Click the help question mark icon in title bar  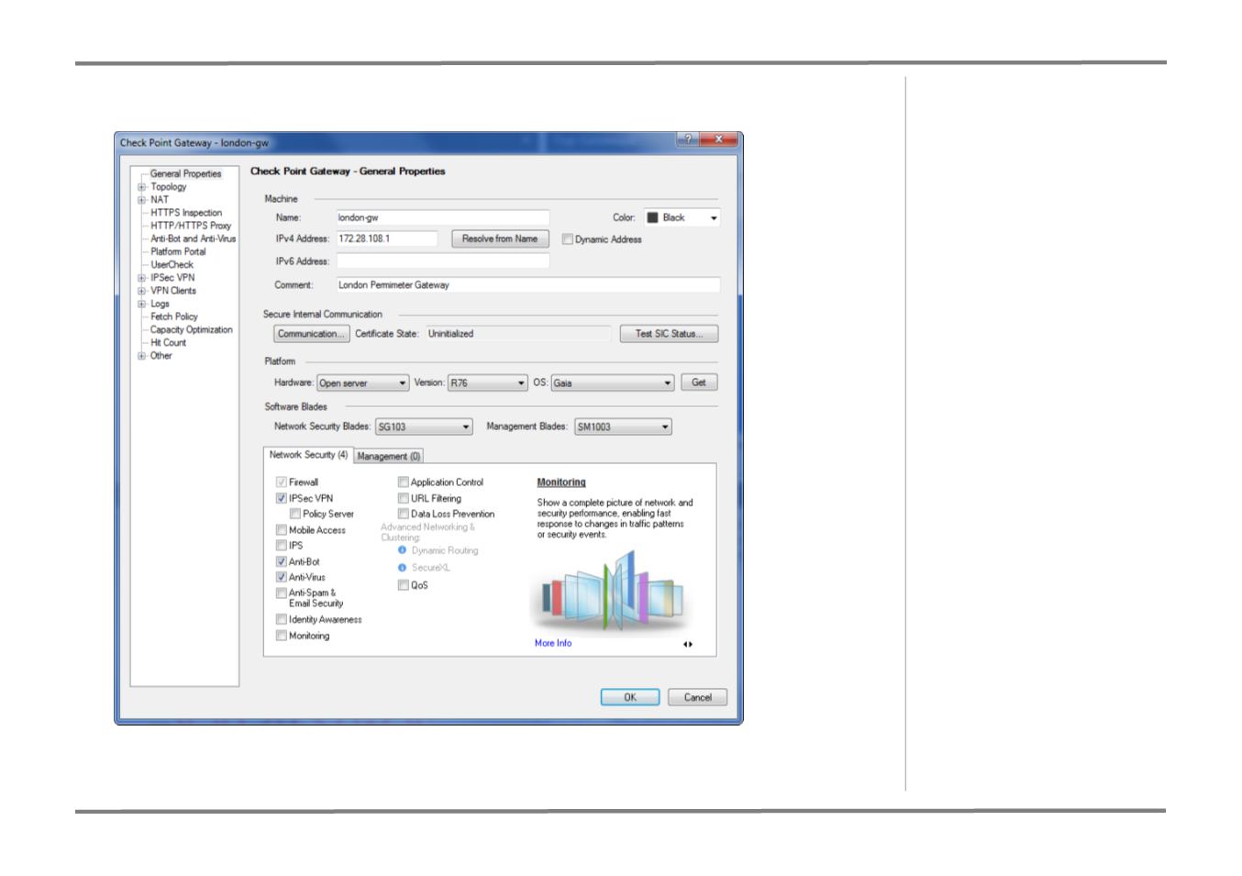pos(688,139)
